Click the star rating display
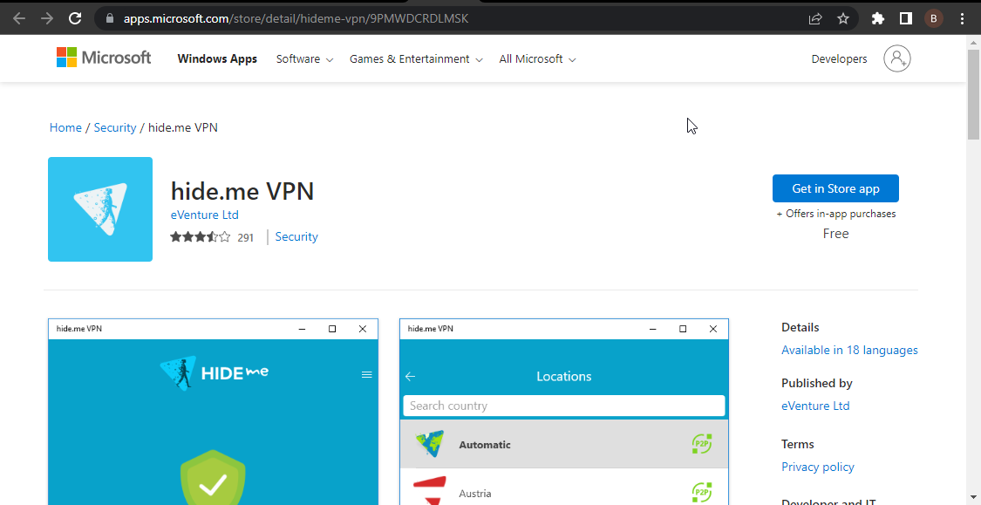Viewport: 981px width, 505px height. (x=201, y=237)
